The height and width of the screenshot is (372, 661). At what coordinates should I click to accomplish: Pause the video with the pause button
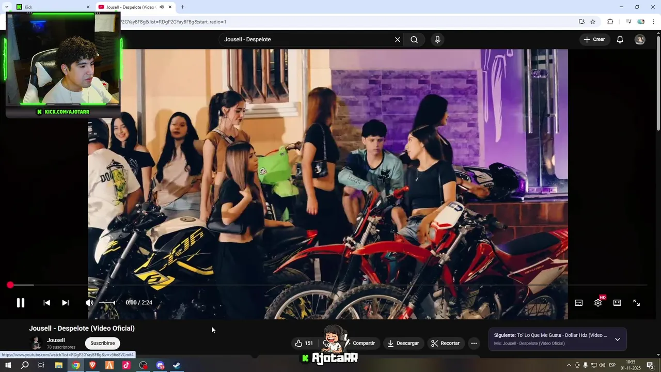click(21, 303)
